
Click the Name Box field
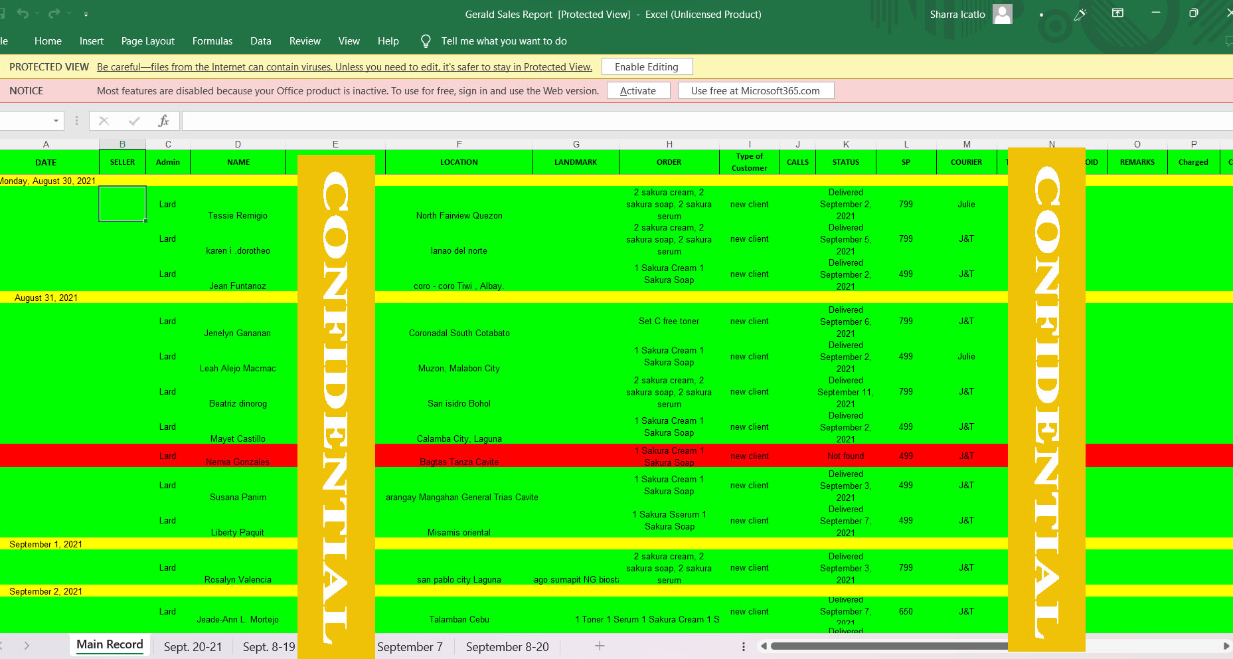[25, 121]
